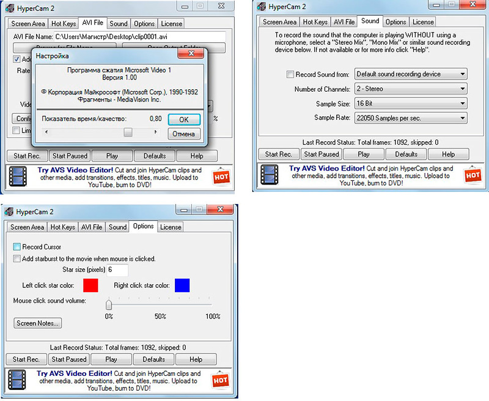Image resolution: width=489 pixels, height=401 pixels.
Task: Select Sound tab in window with Настройка dialog
Action: [x=119, y=24]
